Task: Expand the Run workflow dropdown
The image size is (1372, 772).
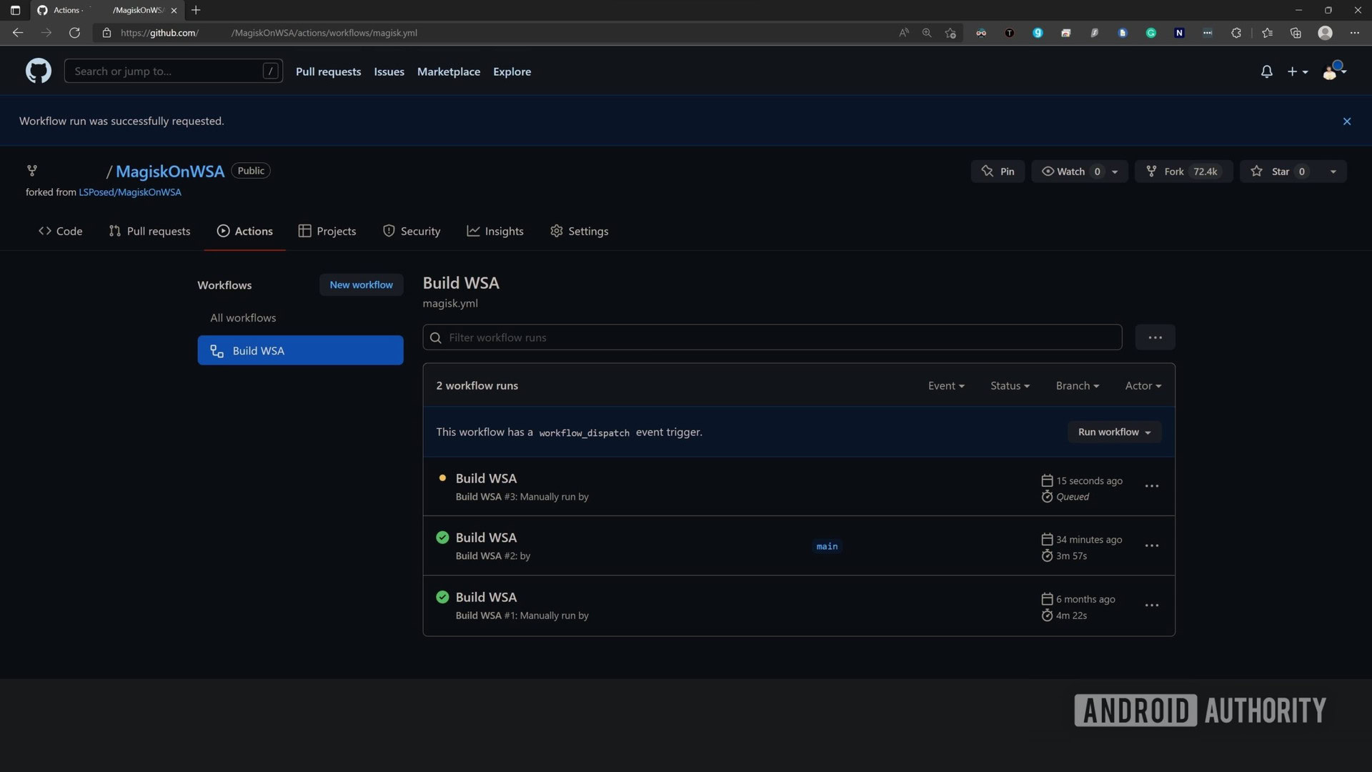Action: [x=1114, y=432]
